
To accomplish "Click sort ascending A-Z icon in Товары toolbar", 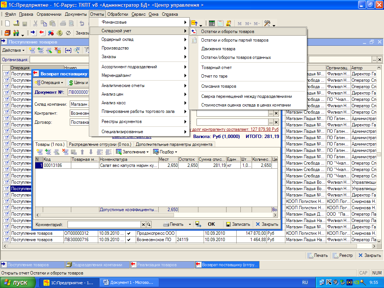I will tap(100, 152).
